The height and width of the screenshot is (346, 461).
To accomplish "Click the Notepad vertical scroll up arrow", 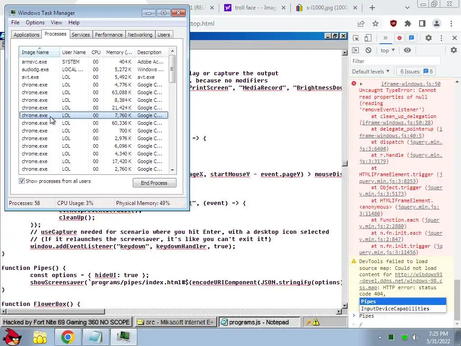I will pos(344,53).
